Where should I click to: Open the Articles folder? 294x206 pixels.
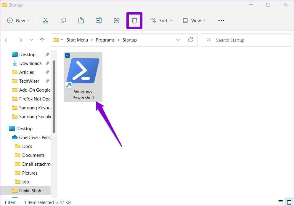[x=26, y=72]
